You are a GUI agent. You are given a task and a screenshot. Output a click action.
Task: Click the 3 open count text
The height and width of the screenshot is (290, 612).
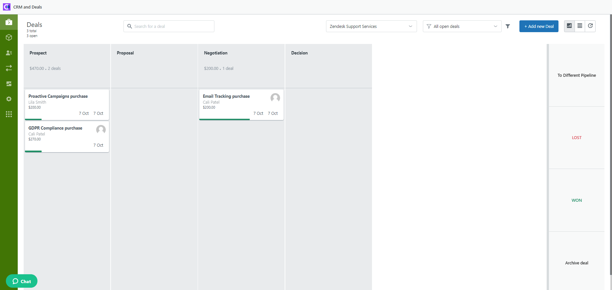click(x=32, y=36)
